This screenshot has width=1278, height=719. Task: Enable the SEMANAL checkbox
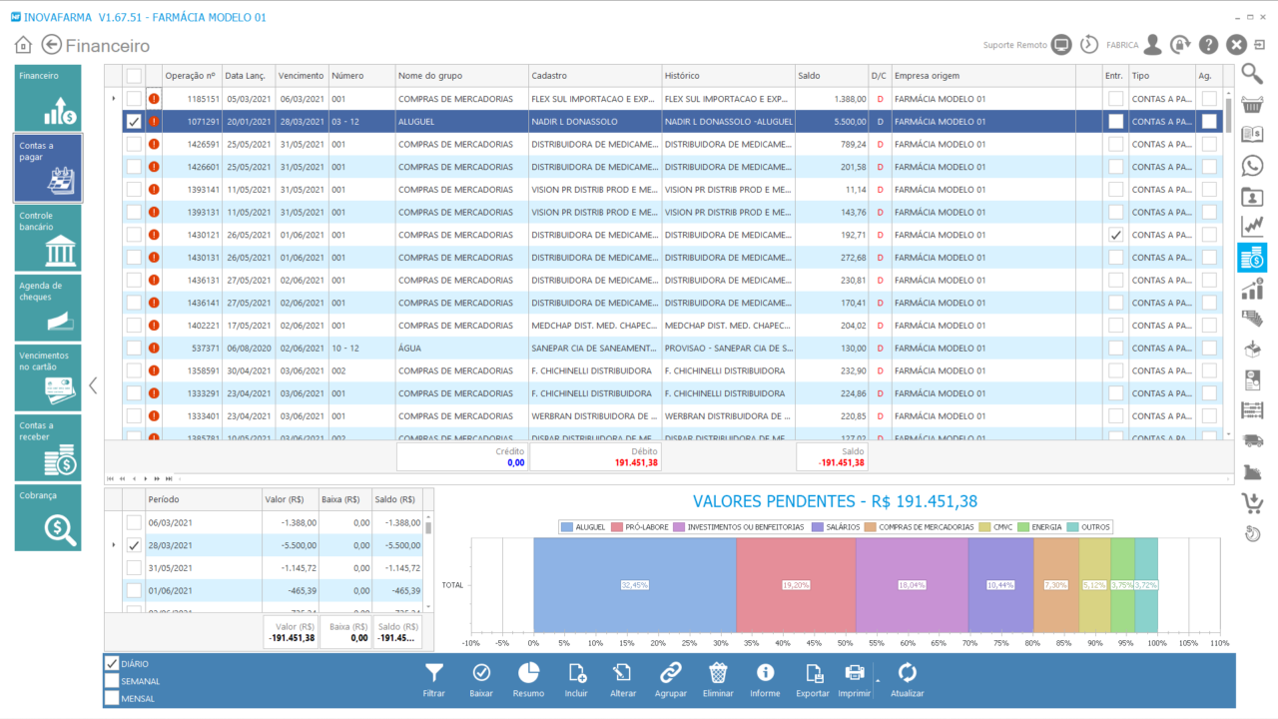[x=112, y=681]
